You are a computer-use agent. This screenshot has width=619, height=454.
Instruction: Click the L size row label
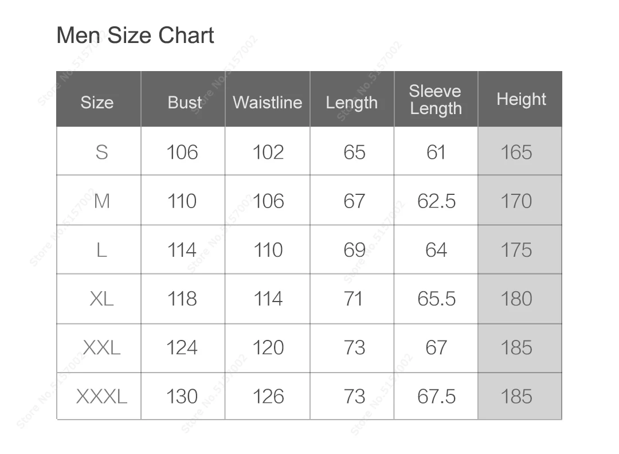(101, 250)
